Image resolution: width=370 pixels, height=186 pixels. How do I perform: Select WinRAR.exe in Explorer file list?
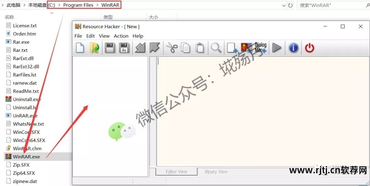tap(26, 157)
